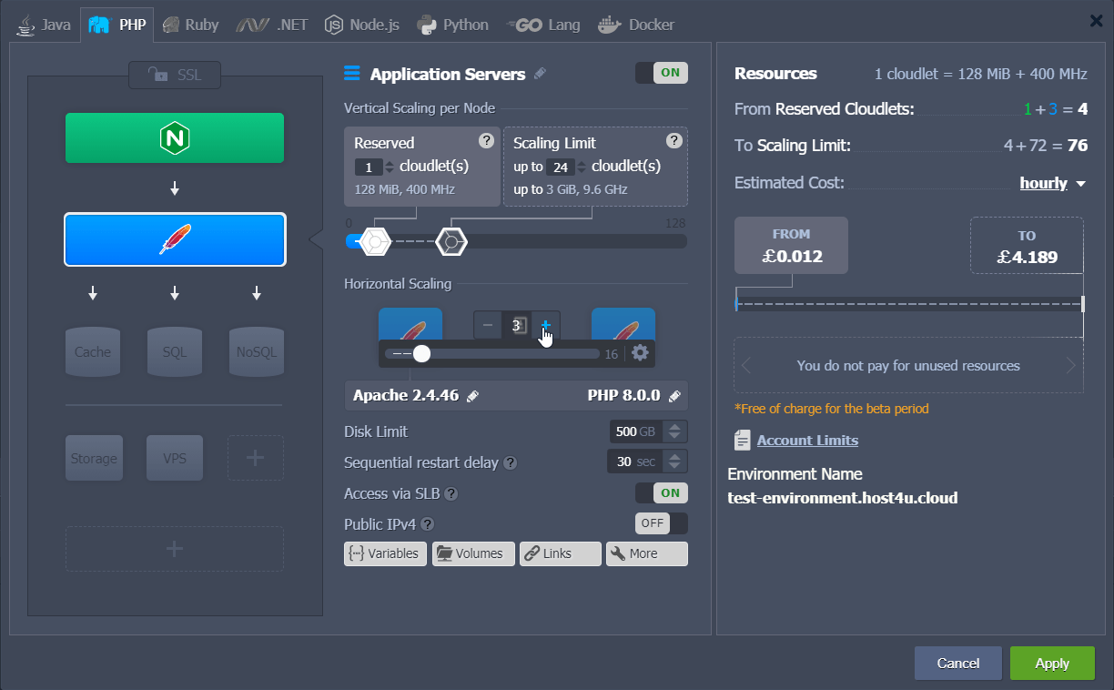Edit the PHP 8.0.0 version
This screenshot has width=1114, height=690.
675,396
